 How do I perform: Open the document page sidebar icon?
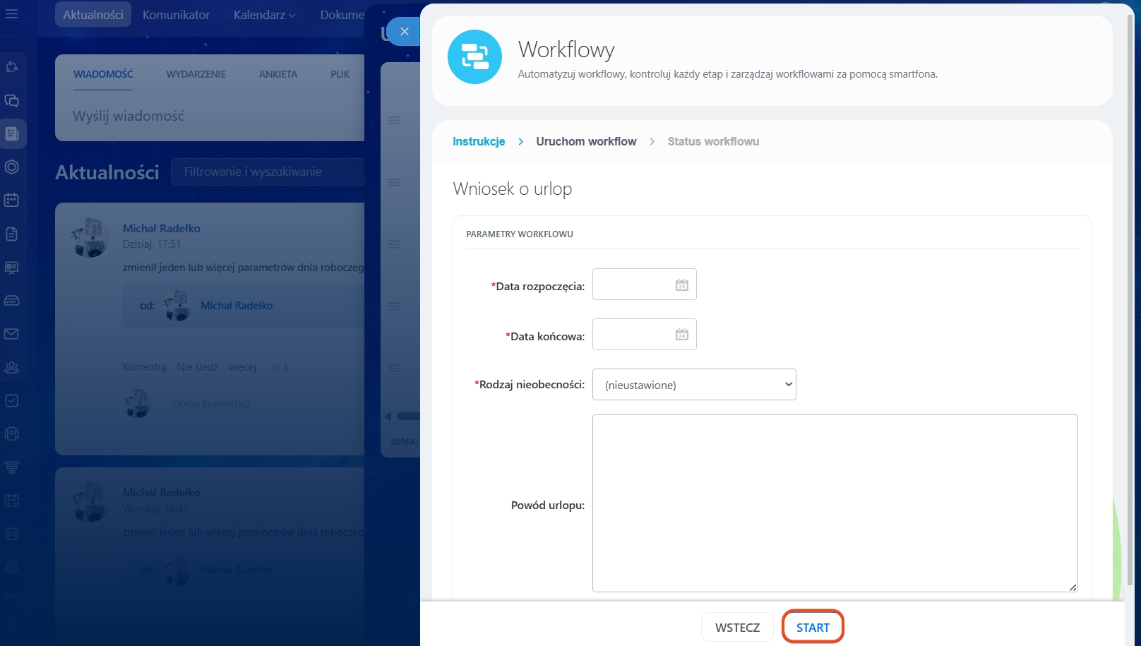coord(11,234)
